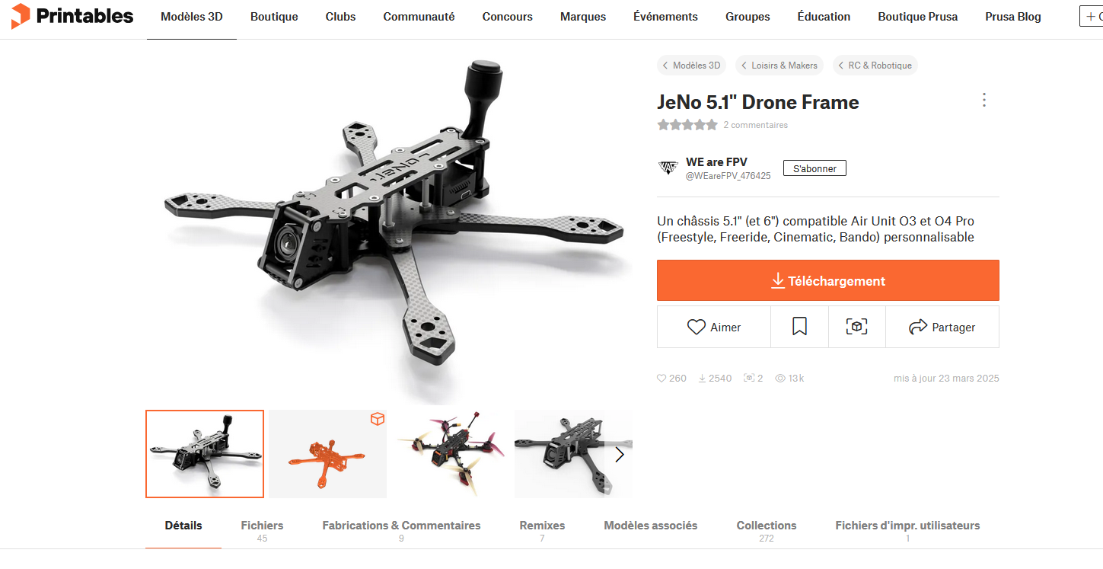Open the Concours menu item

[508, 17]
